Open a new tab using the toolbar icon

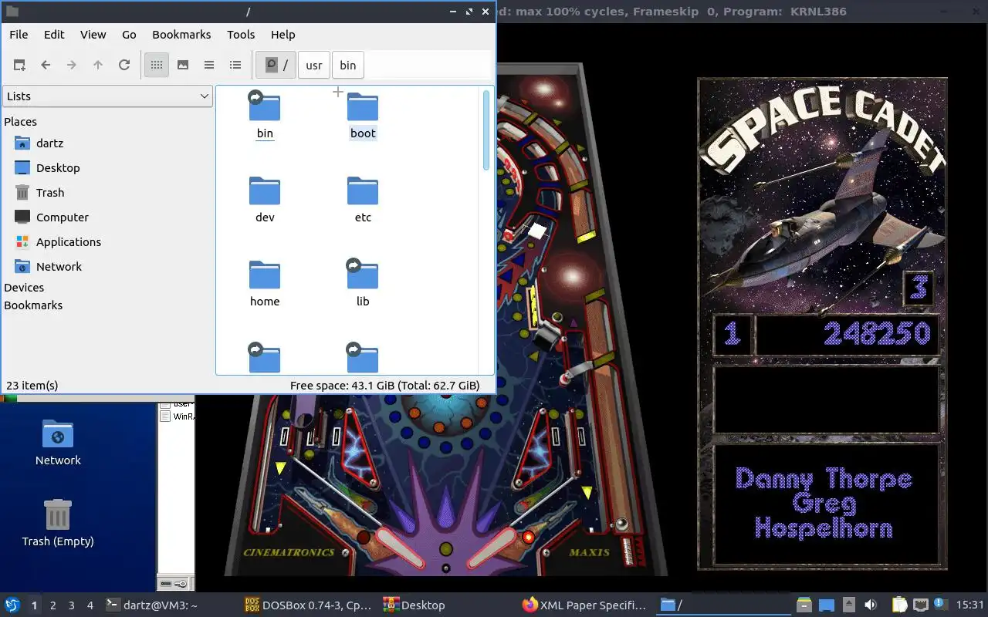tap(19, 66)
